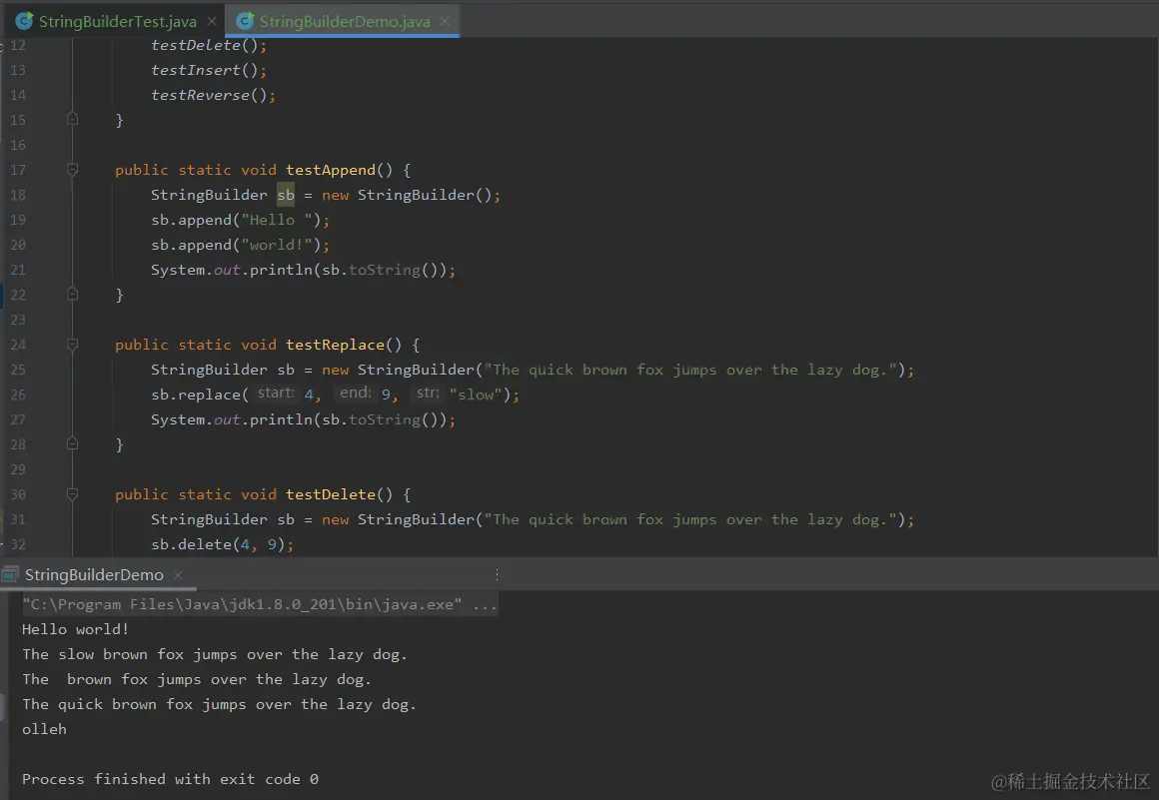Click the java.exe command line in console
Viewport: 1159px width, 800px height.
point(260,604)
